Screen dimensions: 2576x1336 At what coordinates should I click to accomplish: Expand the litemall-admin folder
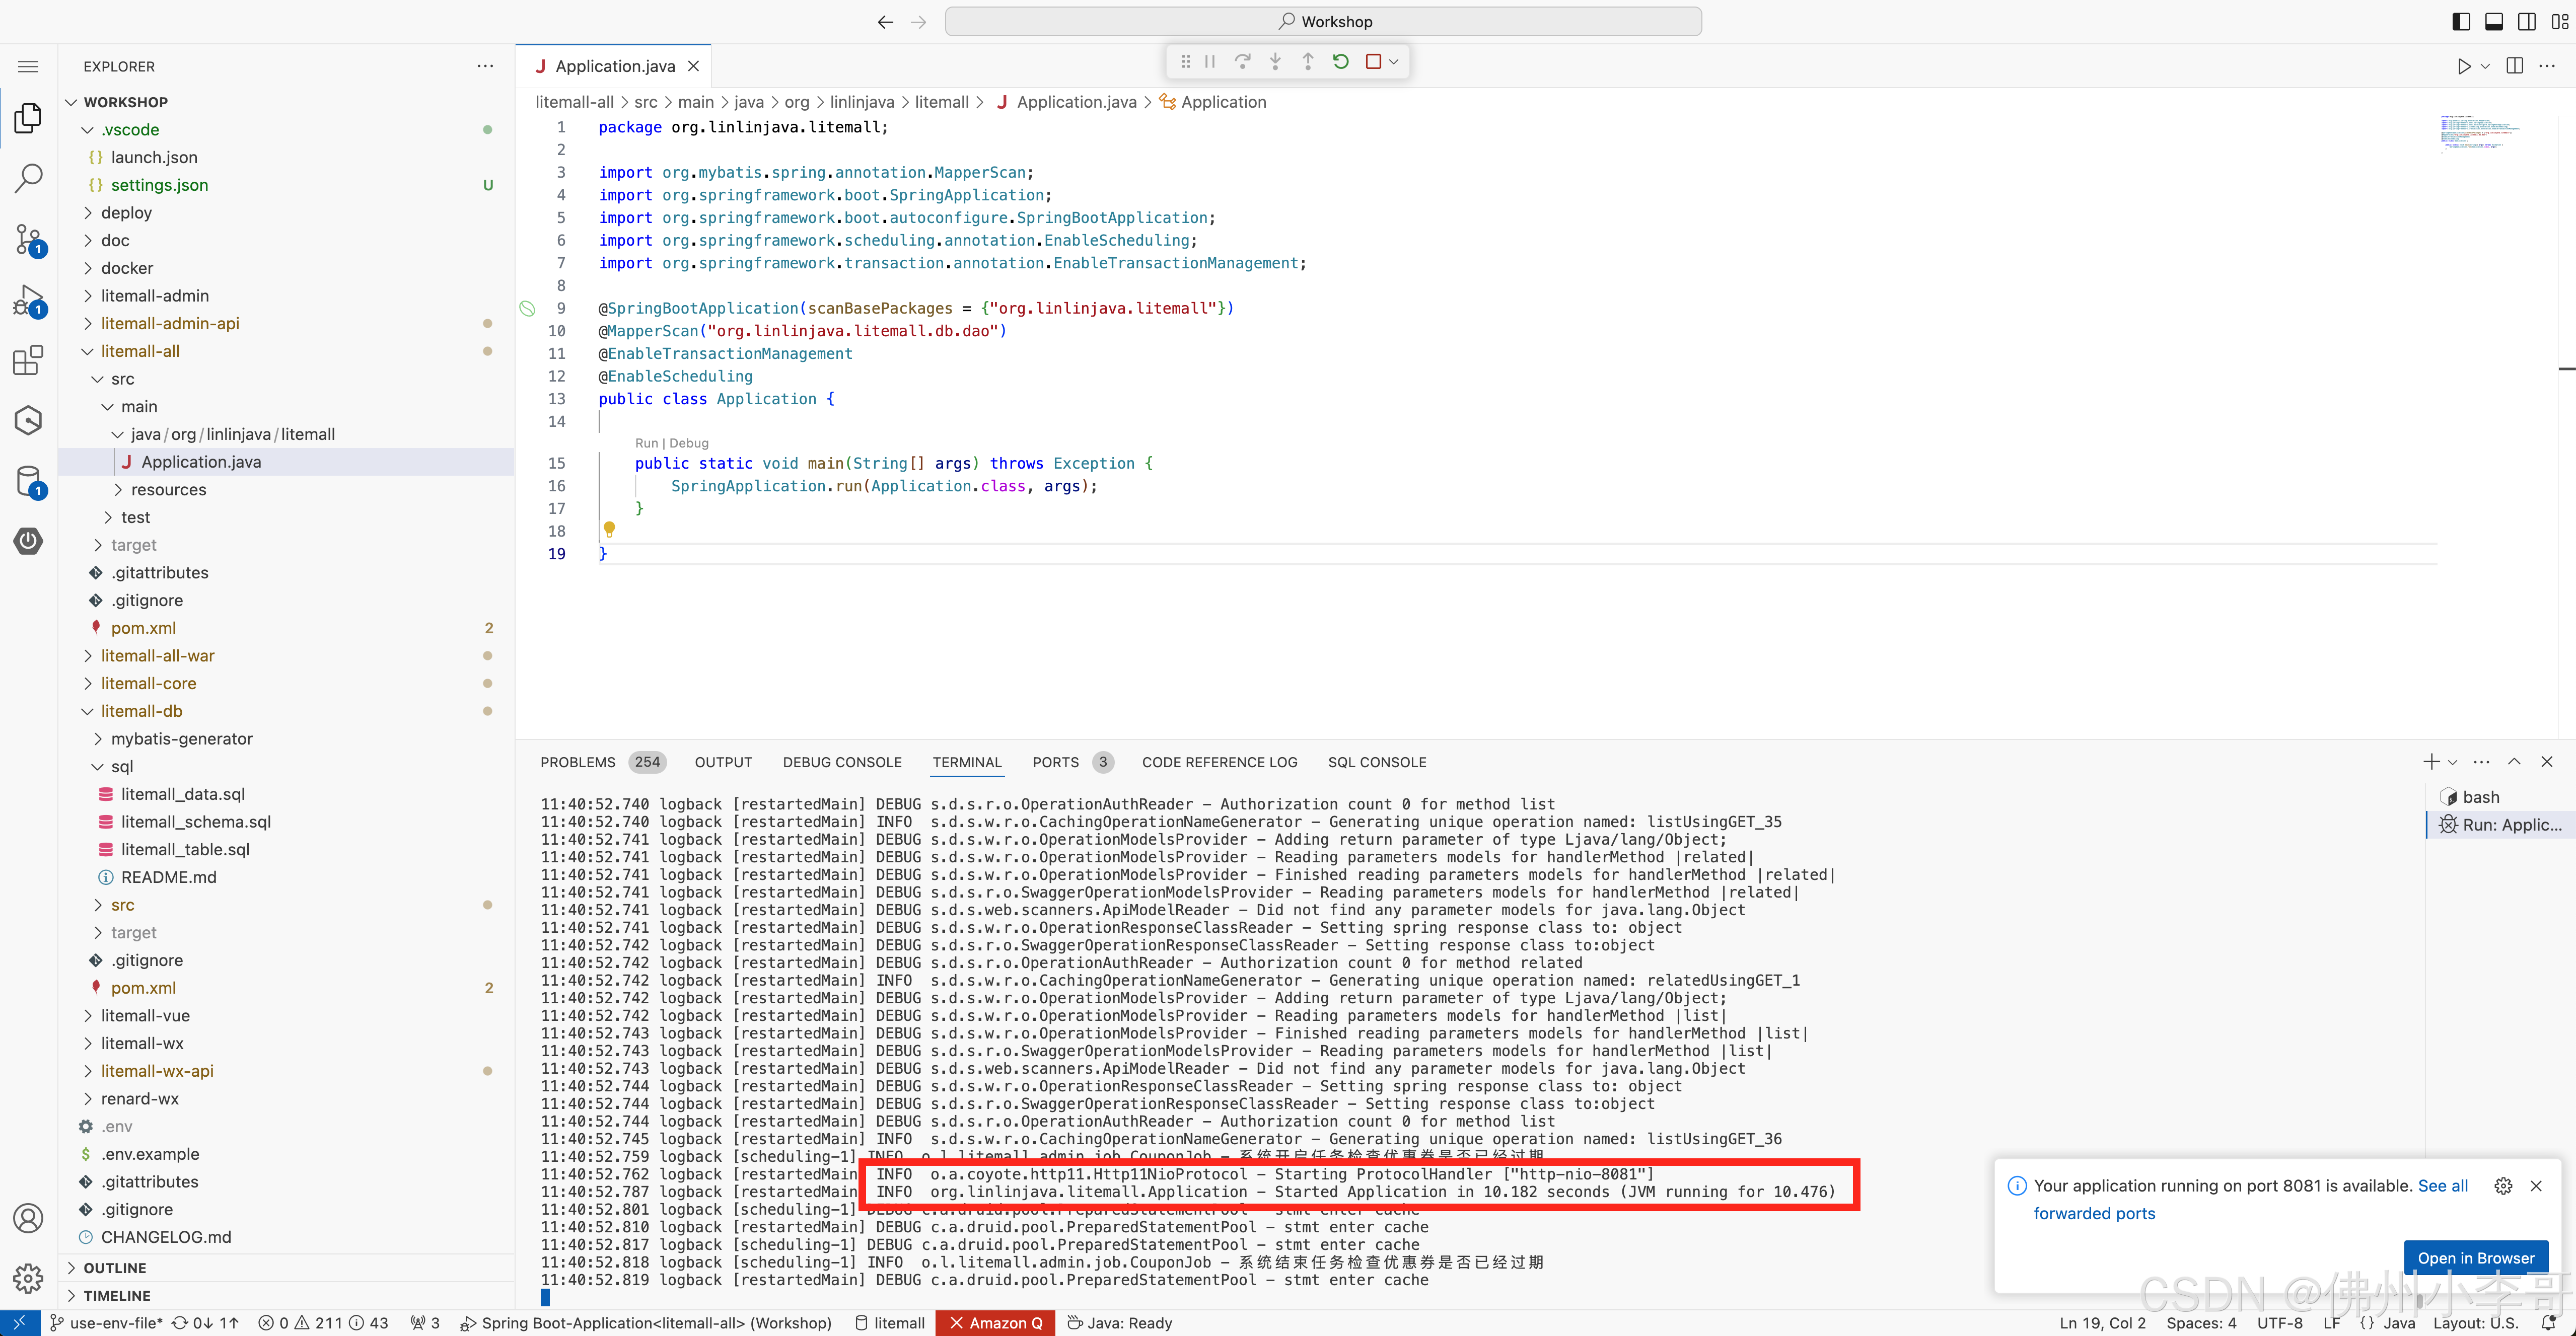pyautogui.click(x=154, y=296)
